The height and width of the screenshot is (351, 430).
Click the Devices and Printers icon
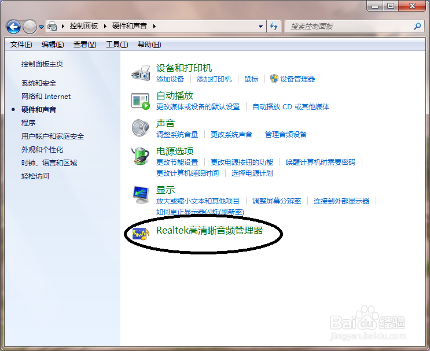click(x=141, y=73)
